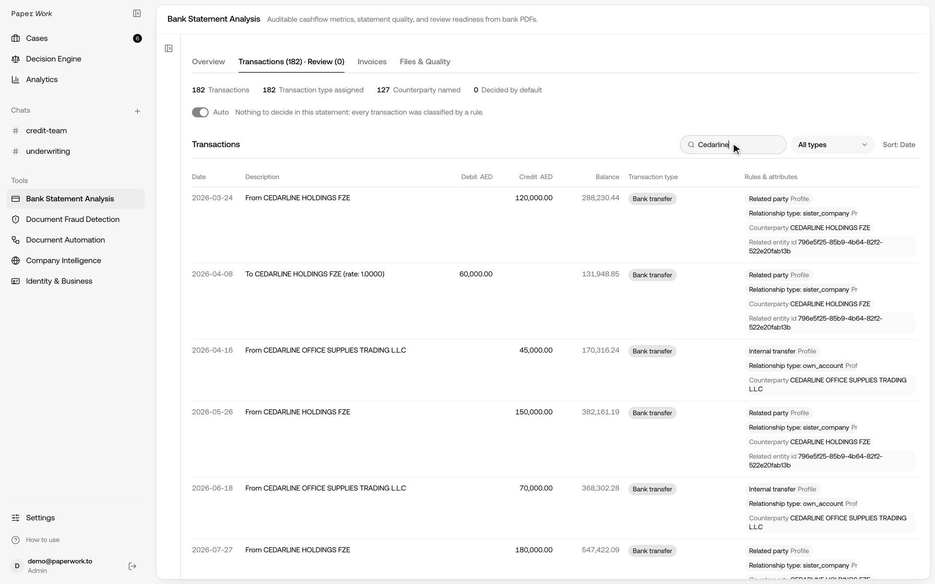The height and width of the screenshot is (584, 935).
Task: Expand the secondary panel toggle icon
Action: click(x=168, y=49)
